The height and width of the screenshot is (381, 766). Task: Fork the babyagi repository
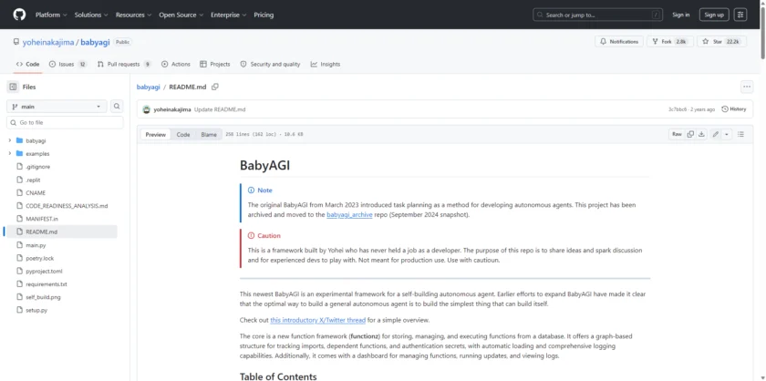[671, 42]
